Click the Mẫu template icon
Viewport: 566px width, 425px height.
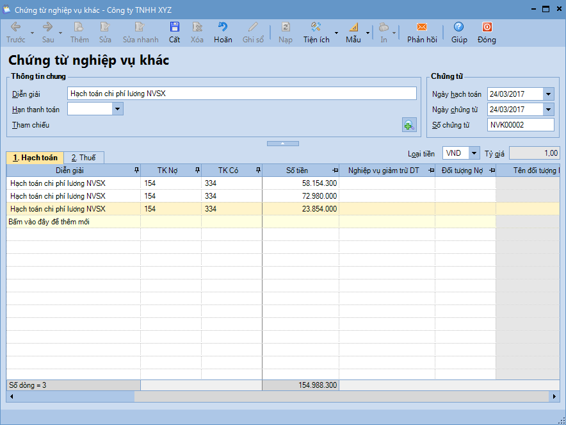[x=353, y=28]
